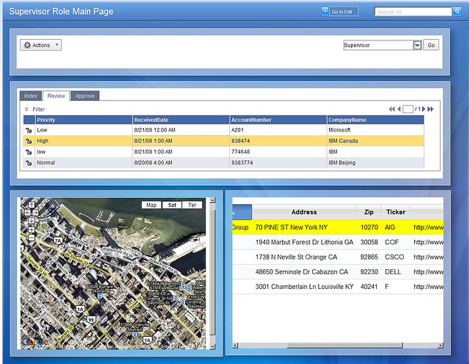Click the Go button
This screenshot has height=364, width=470.
tap(431, 45)
